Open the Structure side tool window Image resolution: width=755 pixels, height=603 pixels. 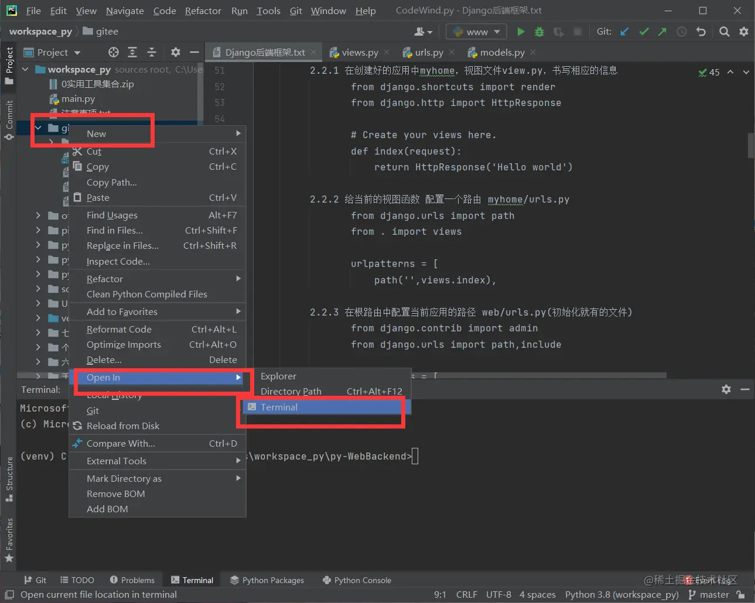9,479
